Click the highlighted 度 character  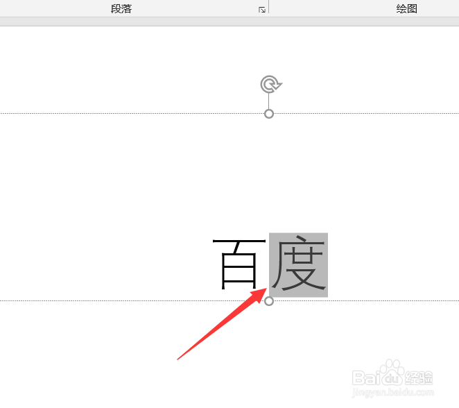(x=298, y=265)
